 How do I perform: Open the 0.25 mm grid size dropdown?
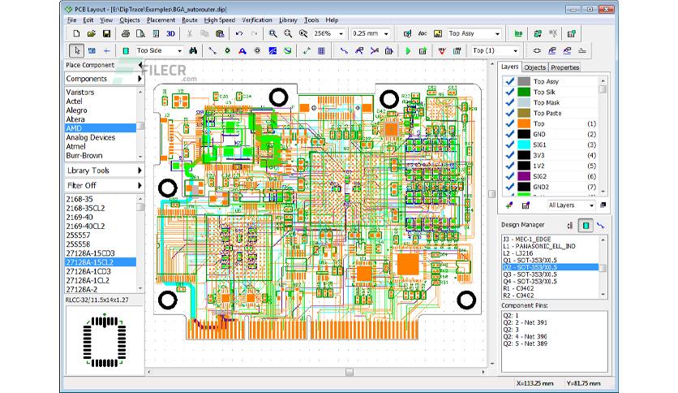click(x=386, y=33)
